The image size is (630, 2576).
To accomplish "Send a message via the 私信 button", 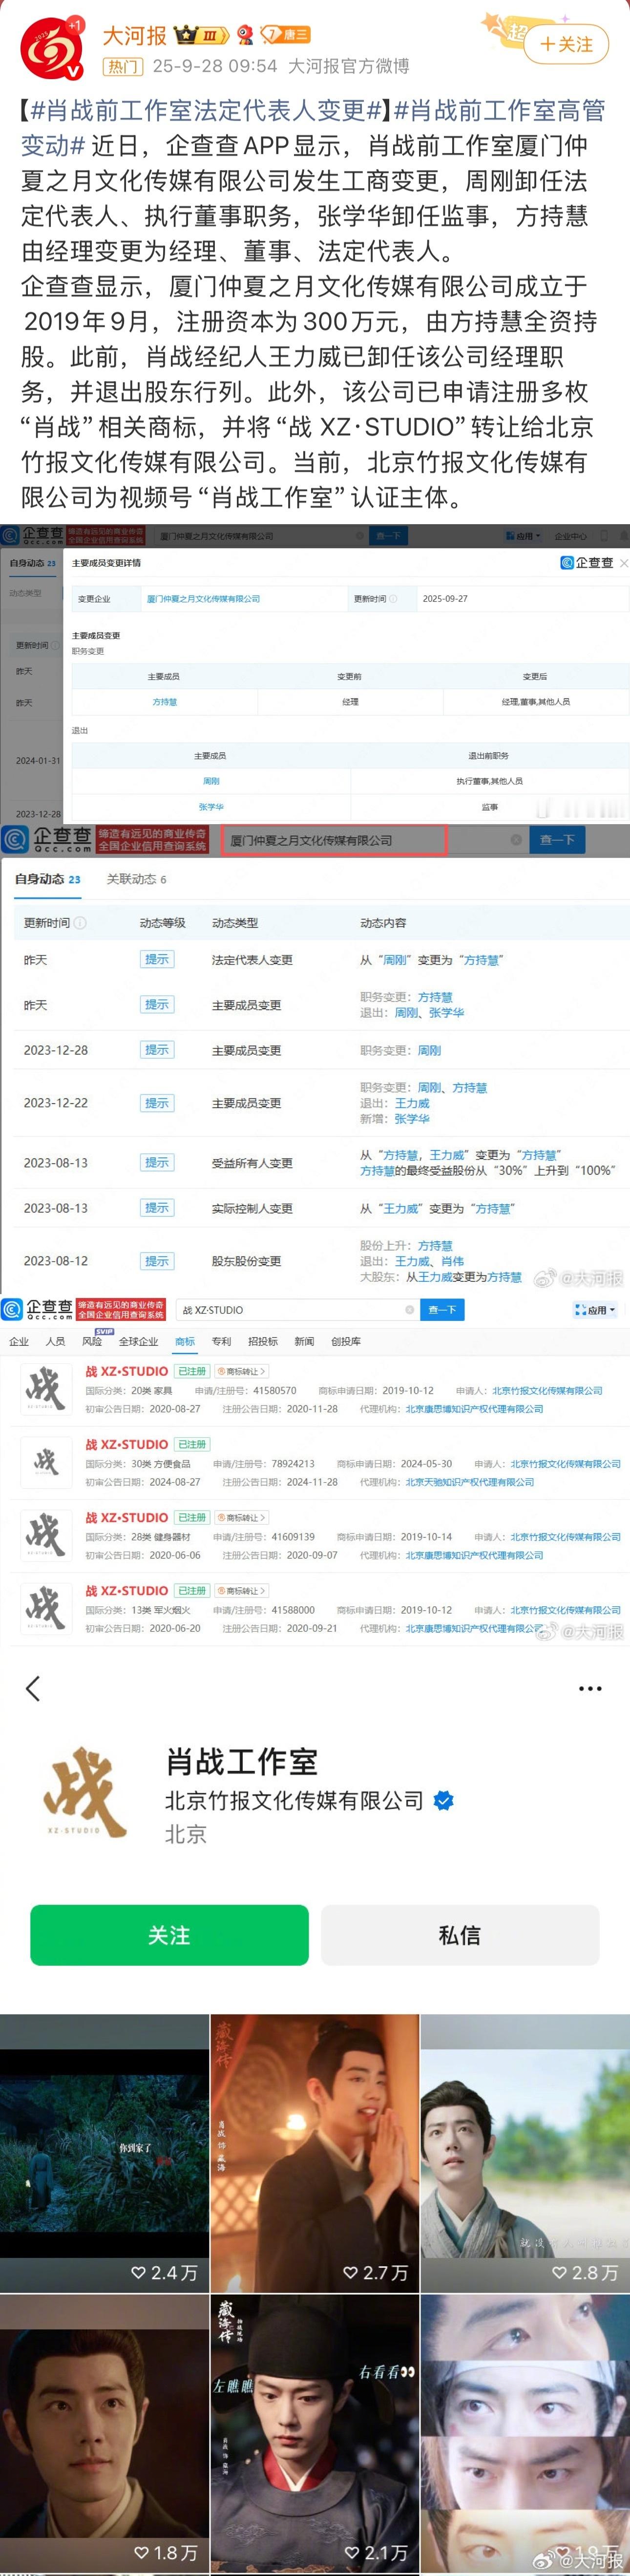I will point(459,1935).
